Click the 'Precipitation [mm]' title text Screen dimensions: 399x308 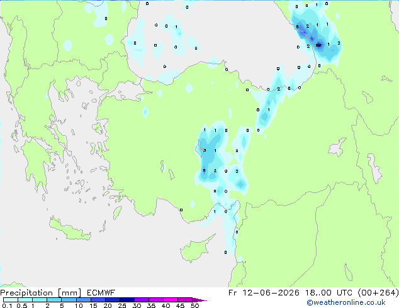[41, 293]
